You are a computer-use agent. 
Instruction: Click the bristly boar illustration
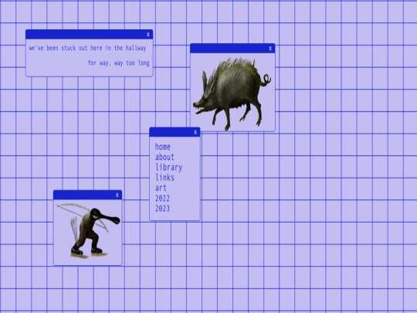[x=232, y=94]
